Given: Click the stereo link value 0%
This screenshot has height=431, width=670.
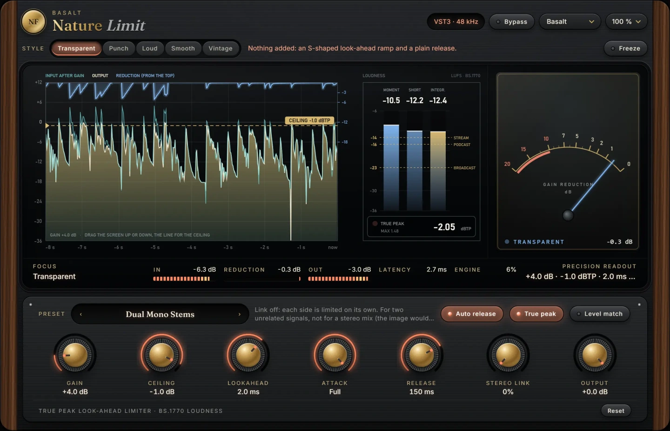Looking at the screenshot, I should [x=508, y=392].
